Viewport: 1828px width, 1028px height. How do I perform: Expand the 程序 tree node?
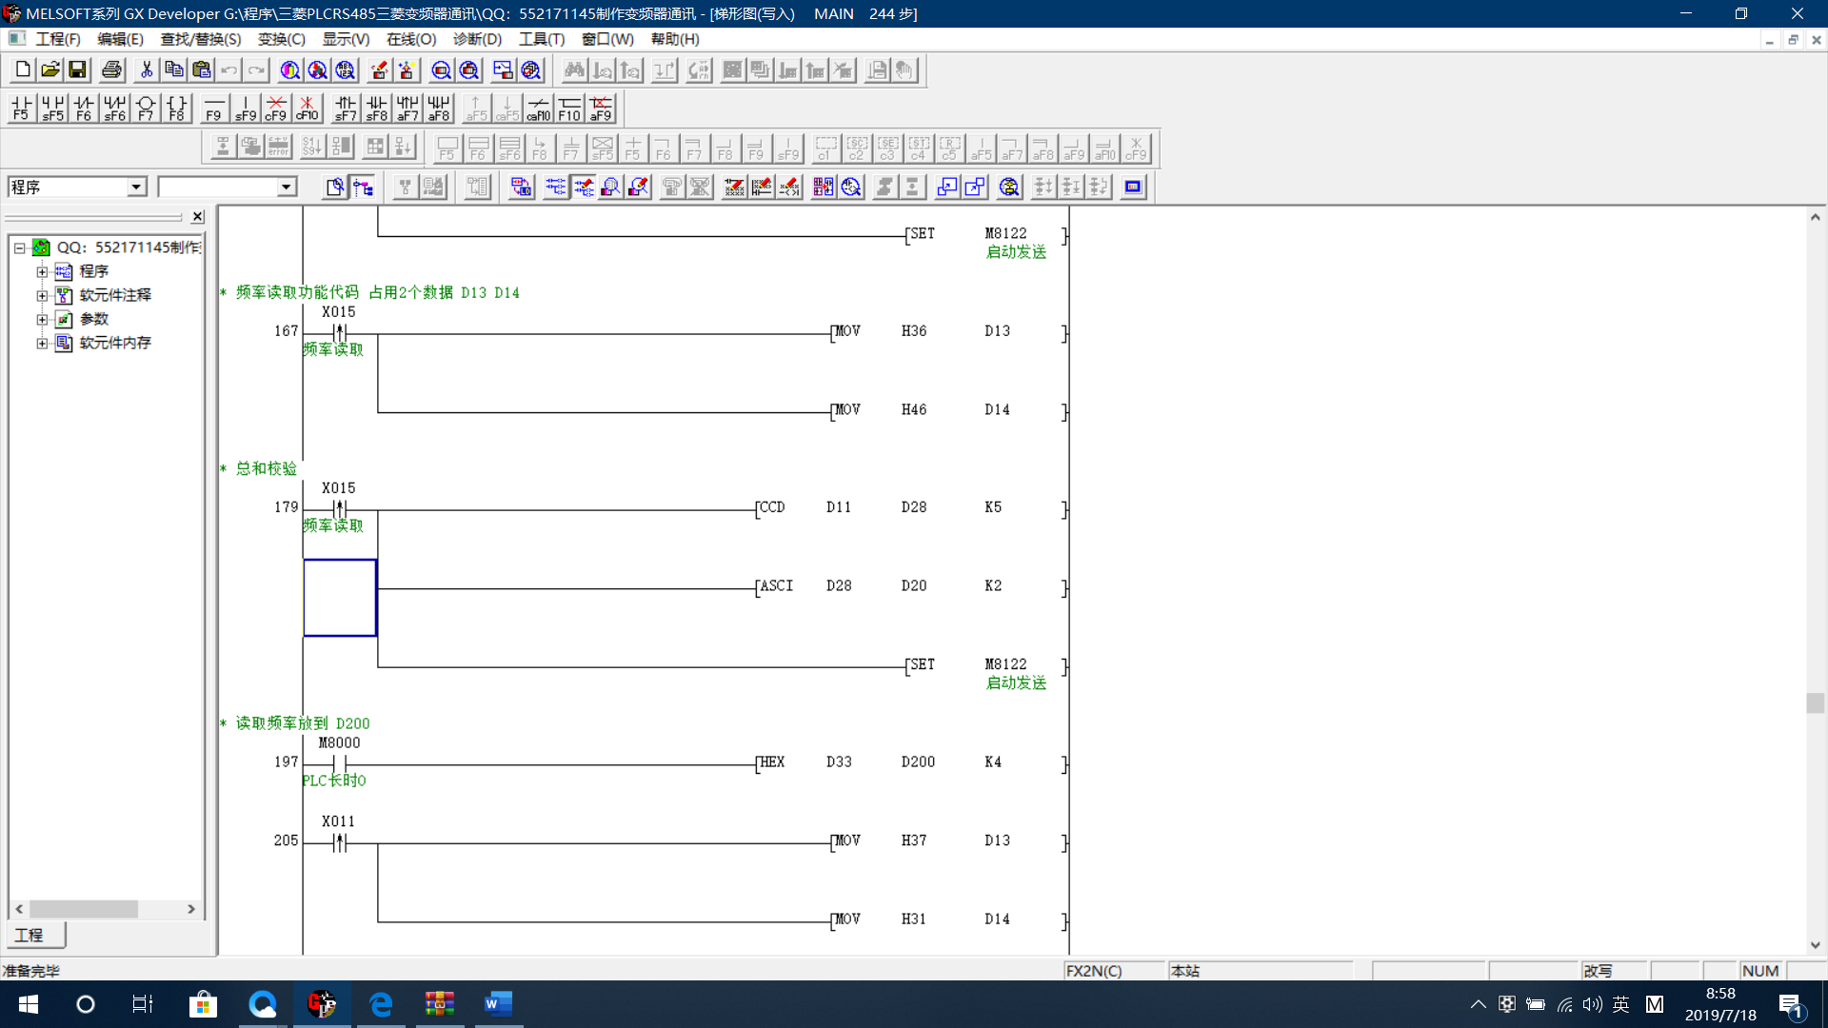(42, 271)
